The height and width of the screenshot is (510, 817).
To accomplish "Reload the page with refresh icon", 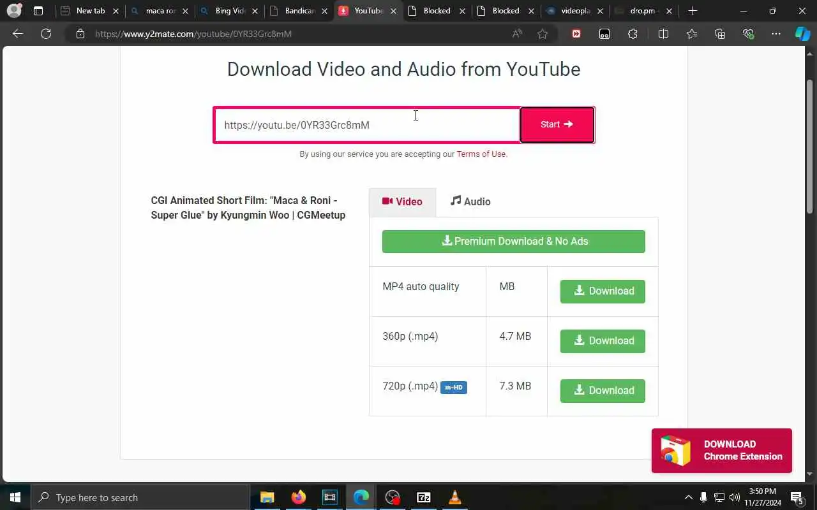I will tap(46, 34).
